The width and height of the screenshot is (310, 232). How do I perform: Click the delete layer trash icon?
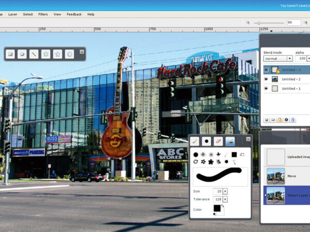click(x=293, y=120)
